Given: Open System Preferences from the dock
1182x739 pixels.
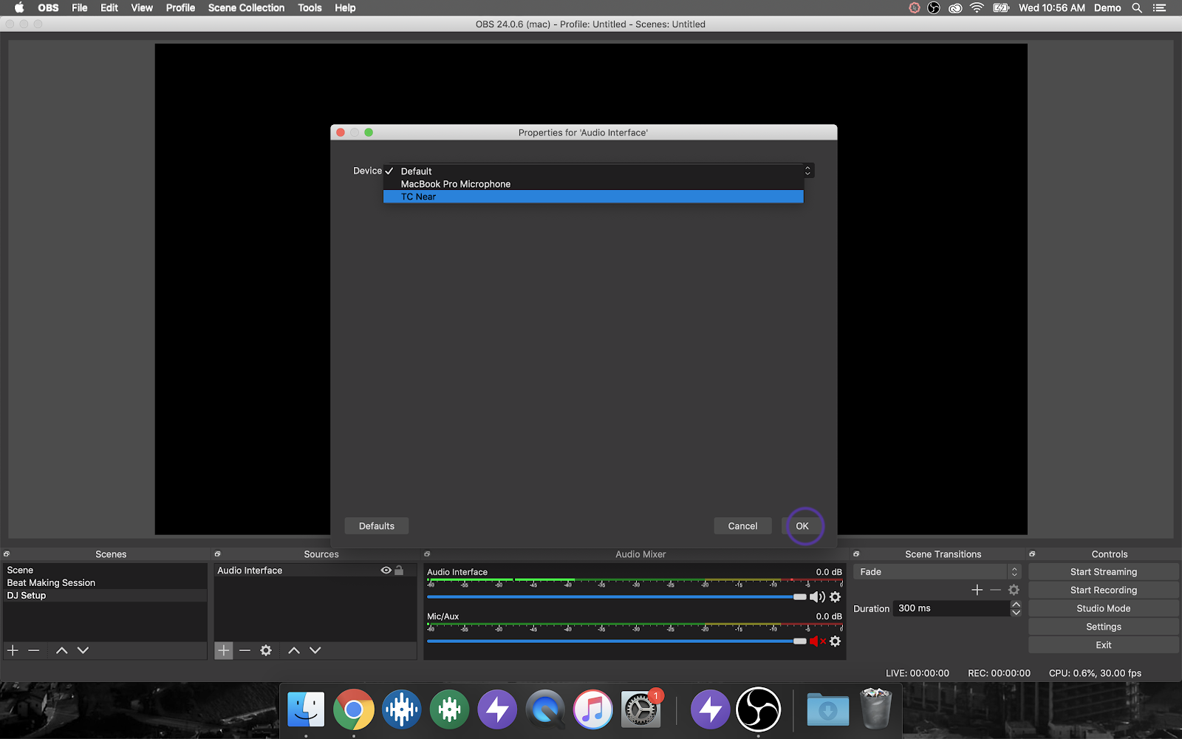Looking at the screenshot, I should click(640, 709).
